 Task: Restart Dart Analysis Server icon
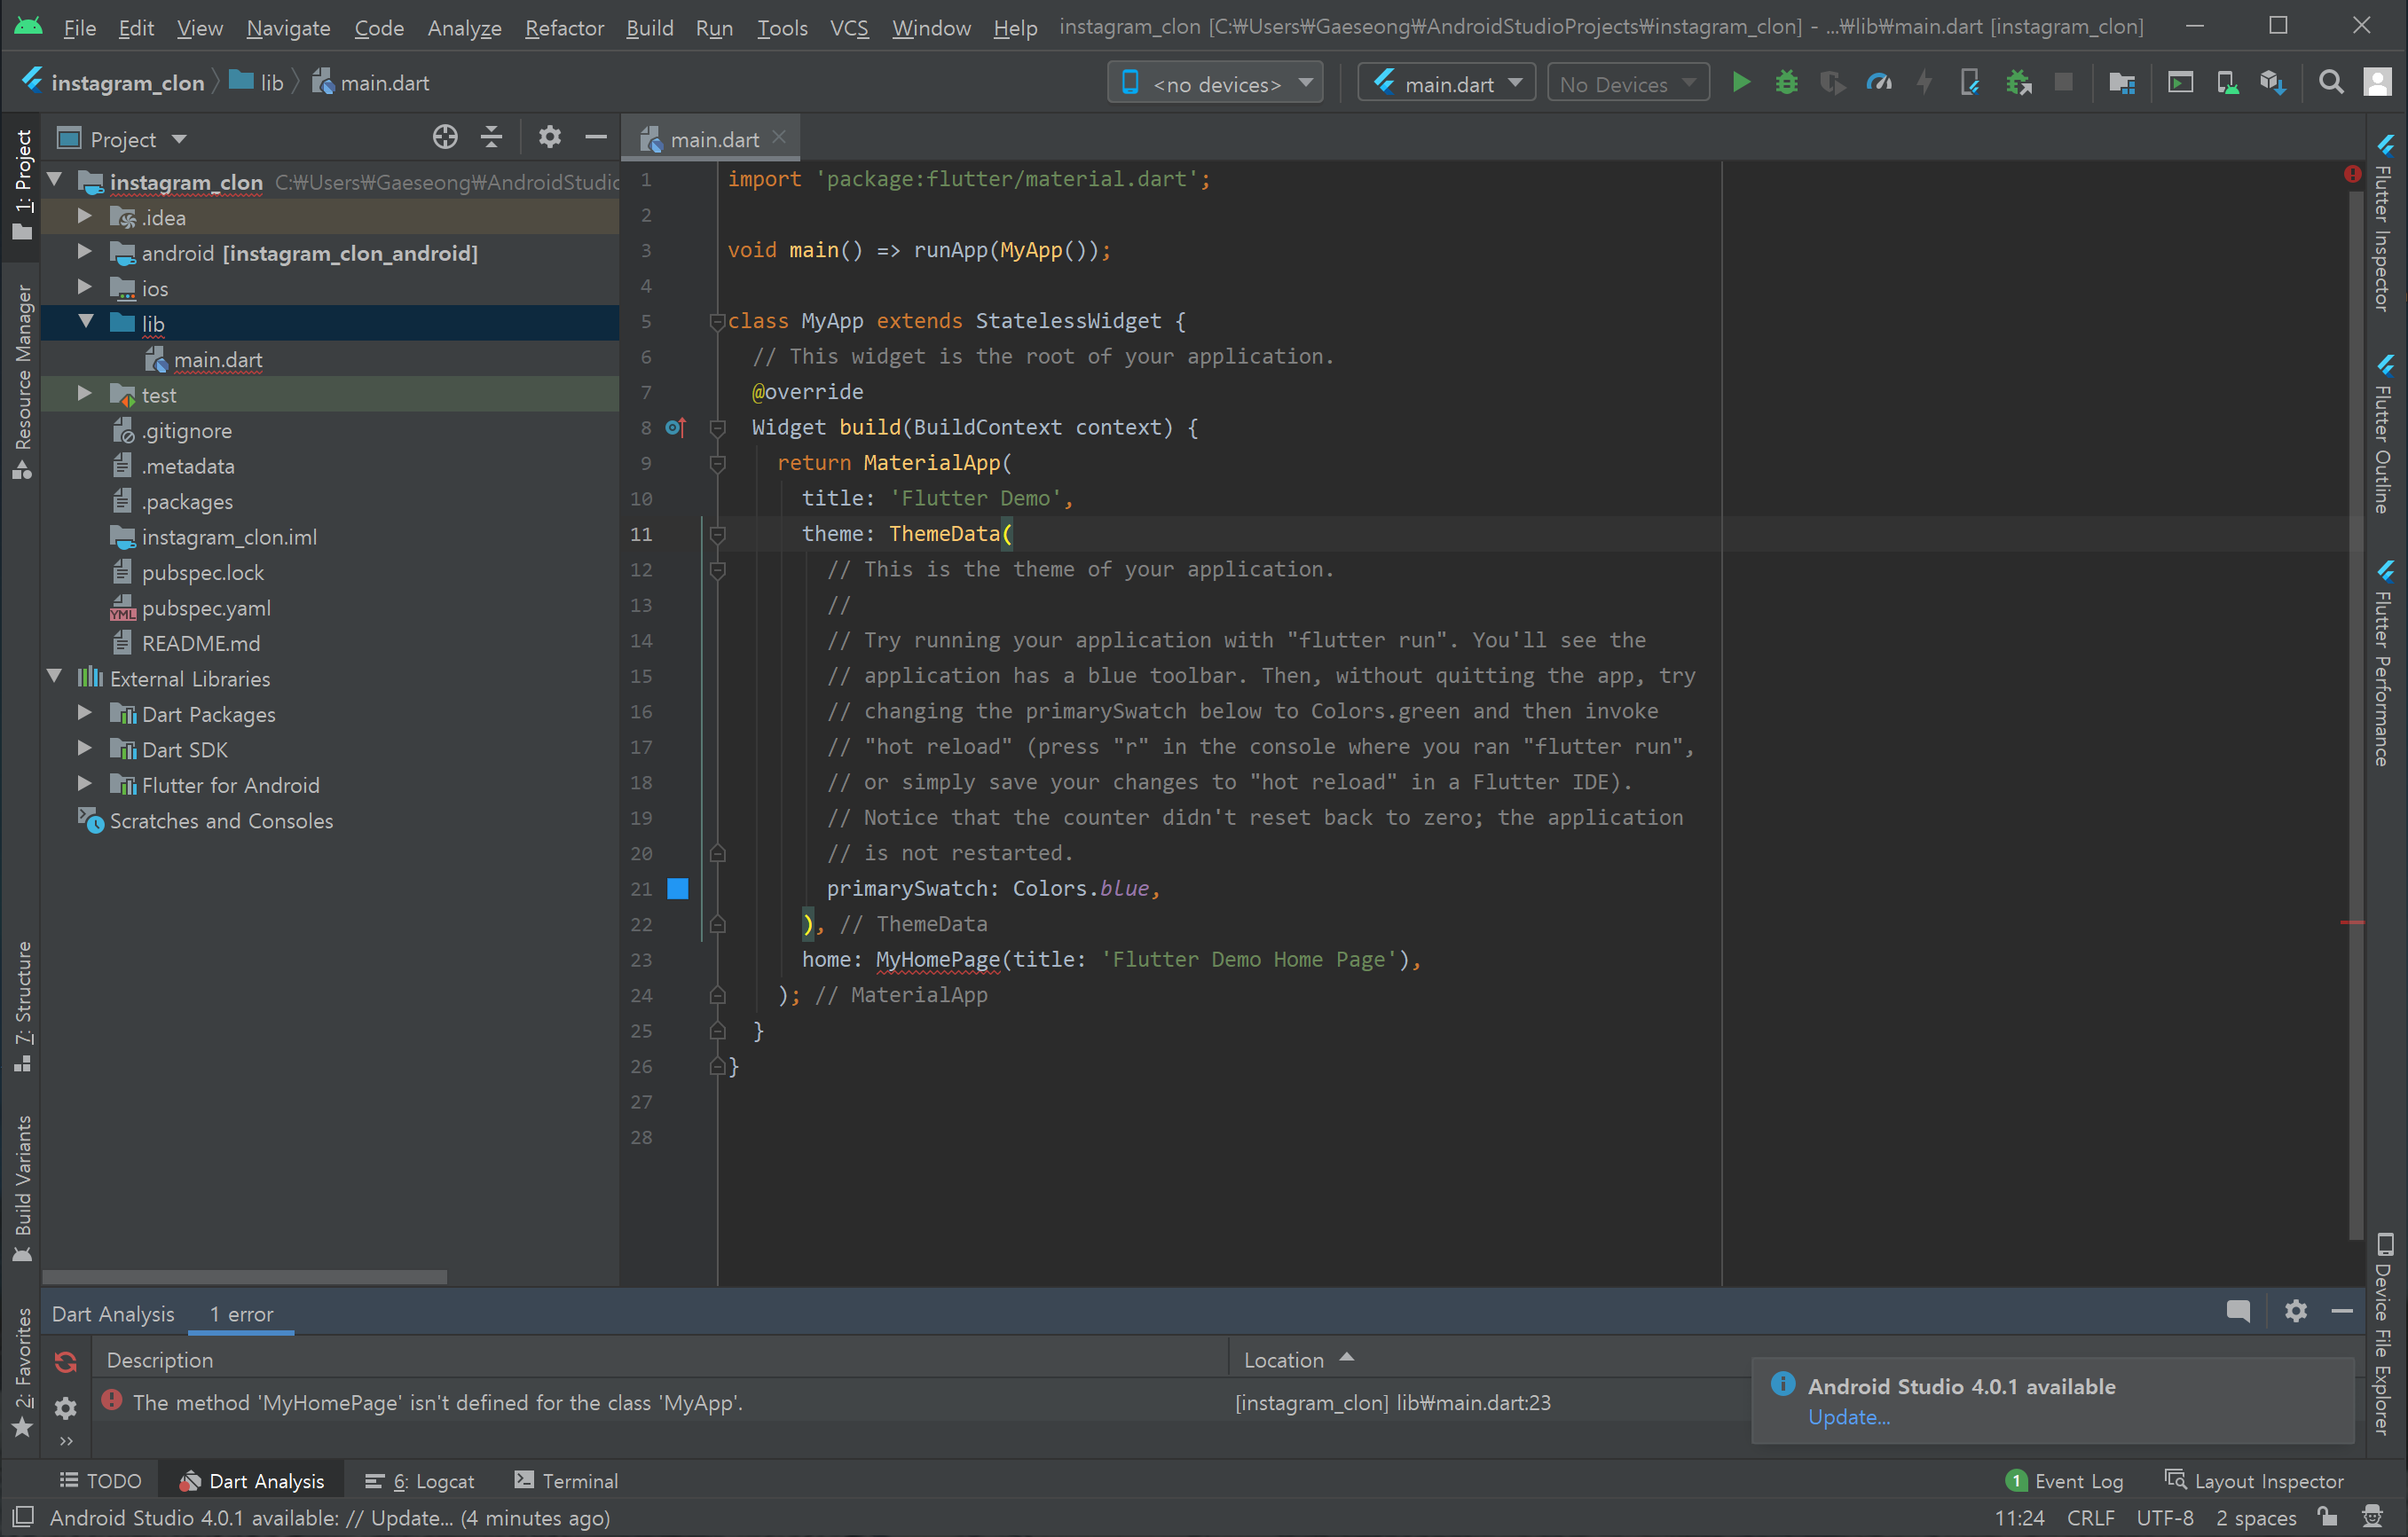coord(66,1361)
